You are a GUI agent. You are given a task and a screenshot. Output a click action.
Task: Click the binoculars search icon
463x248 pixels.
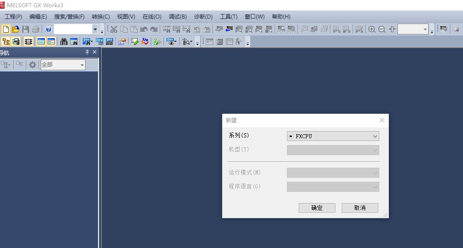click(x=64, y=42)
